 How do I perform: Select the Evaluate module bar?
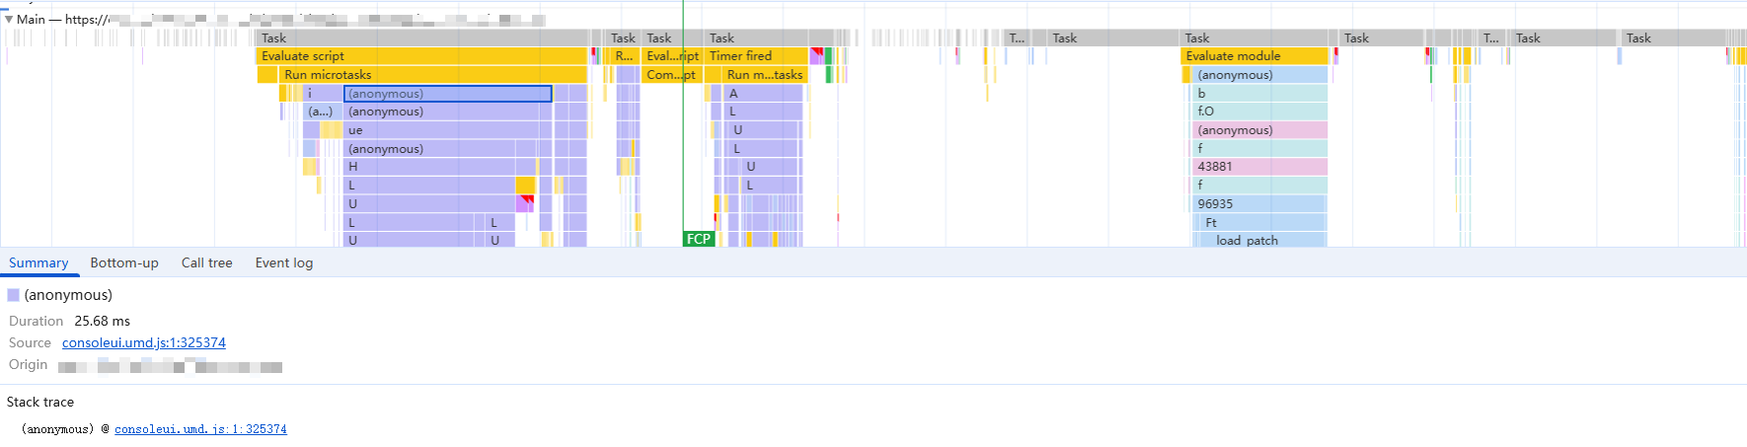pyautogui.click(x=1254, y=56)
